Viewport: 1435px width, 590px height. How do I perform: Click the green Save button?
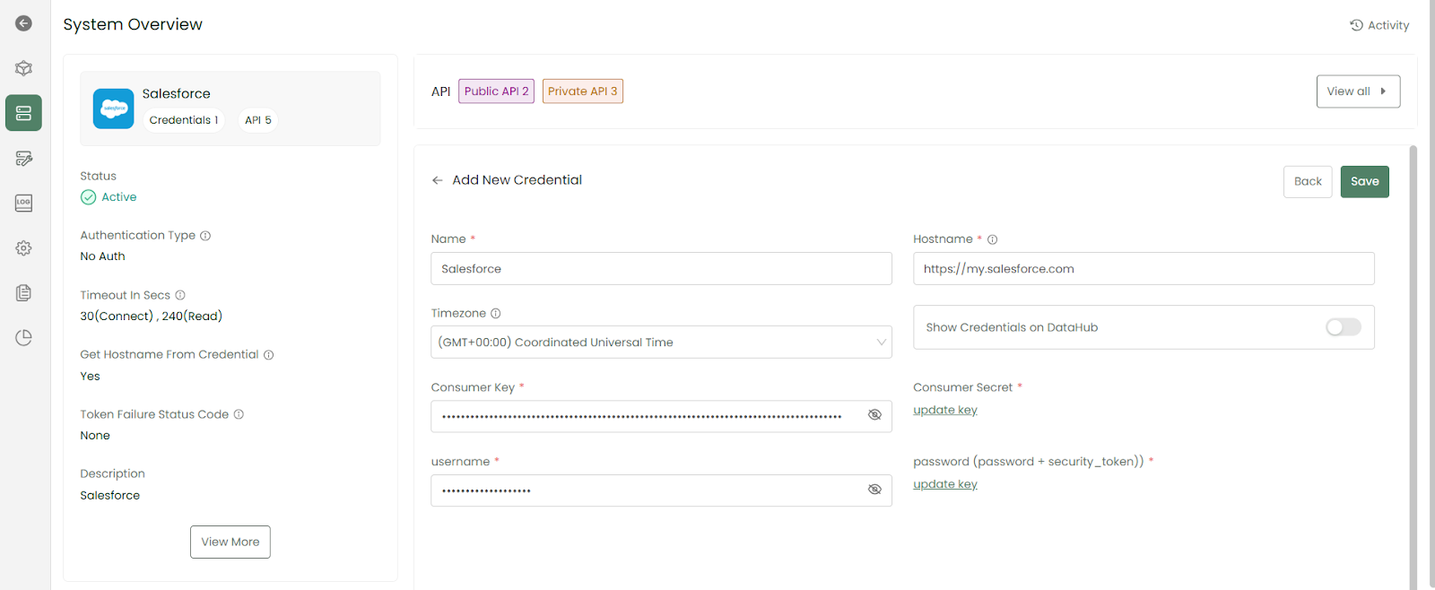(x=1364, y=181)
